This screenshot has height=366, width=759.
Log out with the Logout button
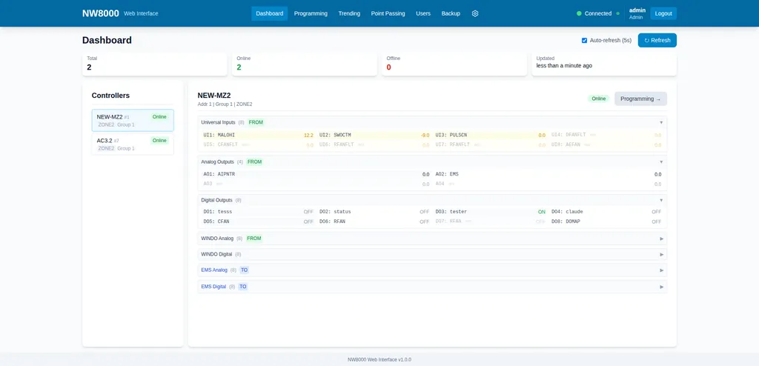tap(663, 13)
